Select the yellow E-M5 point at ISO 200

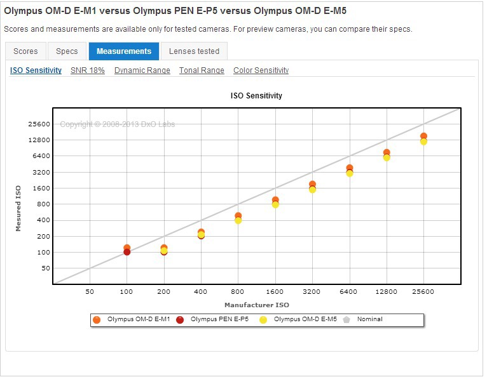pyautogui.click(x=164, y=251)
